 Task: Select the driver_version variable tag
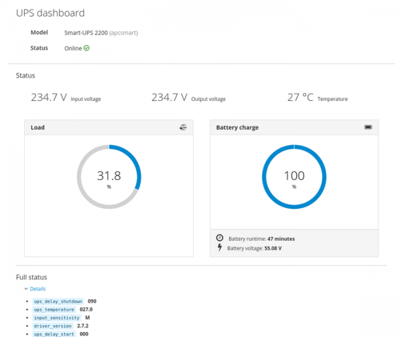click(53, 326)
